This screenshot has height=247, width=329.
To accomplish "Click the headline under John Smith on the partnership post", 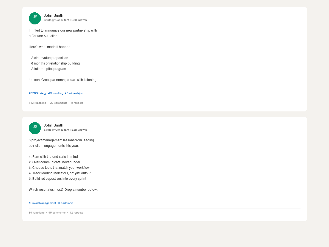I will [65, 20].
